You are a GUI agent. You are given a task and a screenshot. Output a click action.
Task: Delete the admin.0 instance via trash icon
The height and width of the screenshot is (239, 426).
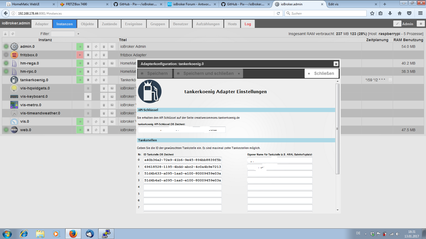[x=104, y=46]
